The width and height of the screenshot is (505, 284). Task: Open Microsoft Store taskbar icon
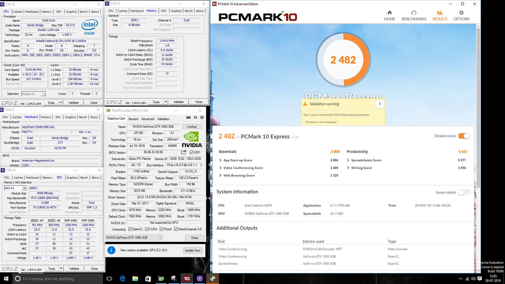point(148,278)
